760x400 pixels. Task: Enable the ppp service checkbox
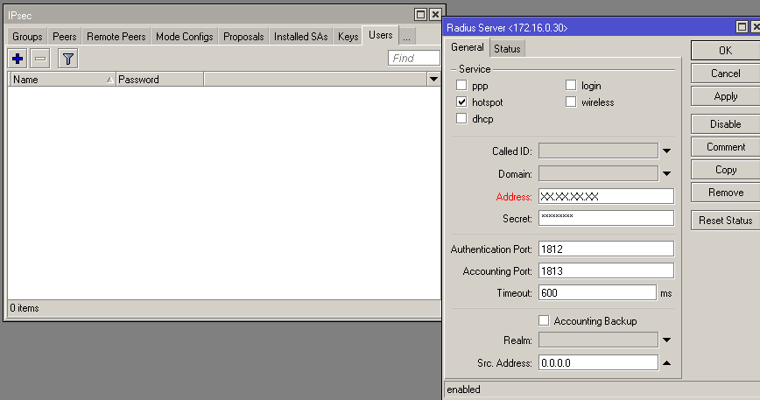(x=461, y=86)
